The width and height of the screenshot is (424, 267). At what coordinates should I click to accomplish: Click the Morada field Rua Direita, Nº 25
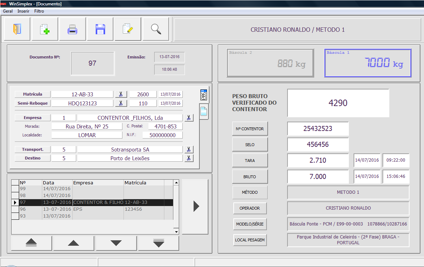pos(87,127)
